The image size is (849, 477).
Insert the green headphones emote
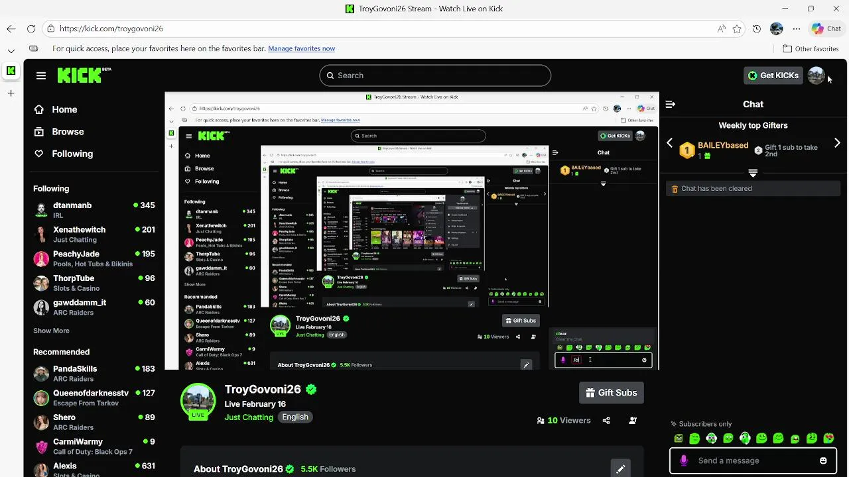[x=745, y=438]
